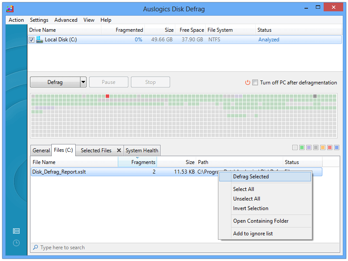
Task: Click the green legend color swatch
Action: click(302, 147)
